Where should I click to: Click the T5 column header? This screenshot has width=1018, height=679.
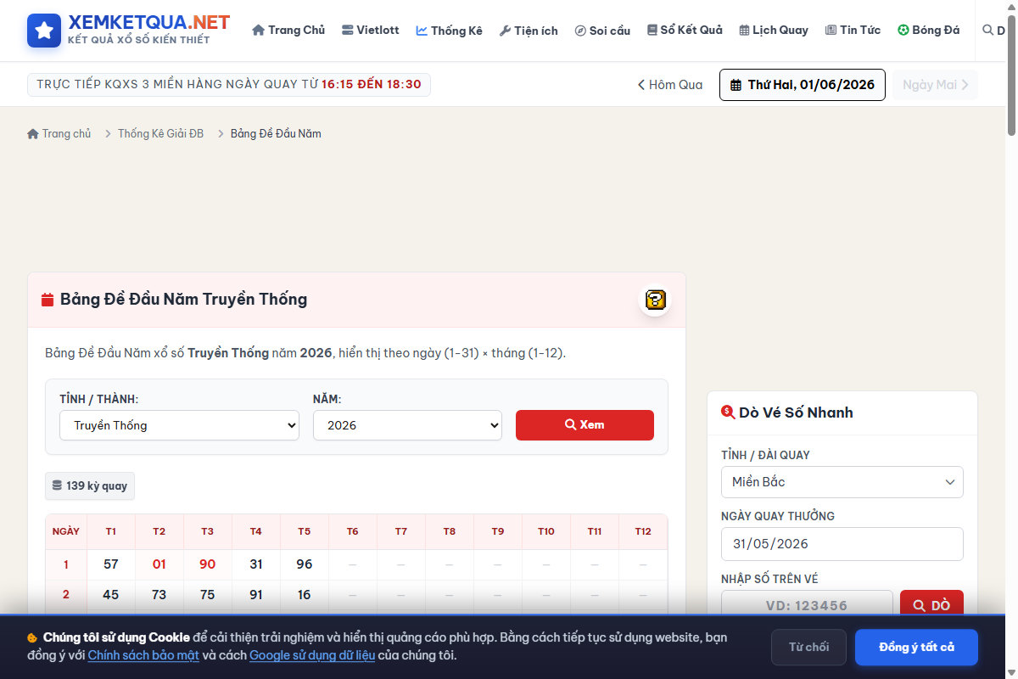click(x=305, y=531)
